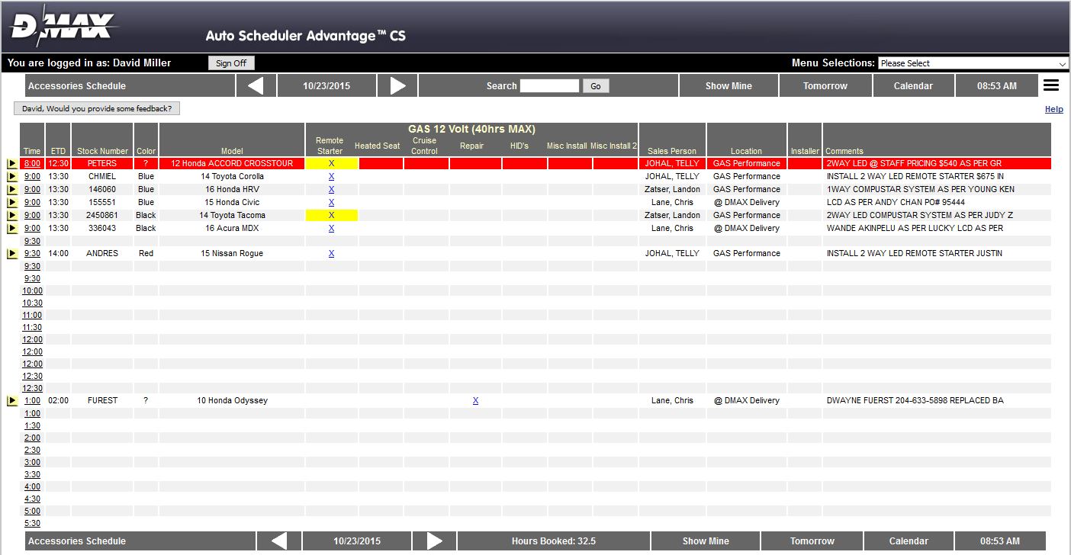Click Show Mine in top bar
Image resolution: width=1071 pixels, height=555 pixels.
[728, 85]
